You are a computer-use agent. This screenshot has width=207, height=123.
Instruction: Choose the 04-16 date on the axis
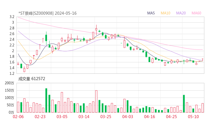tap(149, 117)
